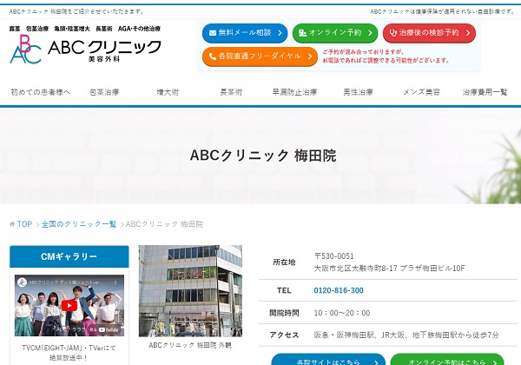Screen dimensions: 521x365
Task: Go to 治療費用一覧 page
Action: (485, 92)
